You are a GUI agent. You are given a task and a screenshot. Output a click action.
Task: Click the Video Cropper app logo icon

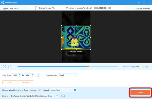(3, 3)
